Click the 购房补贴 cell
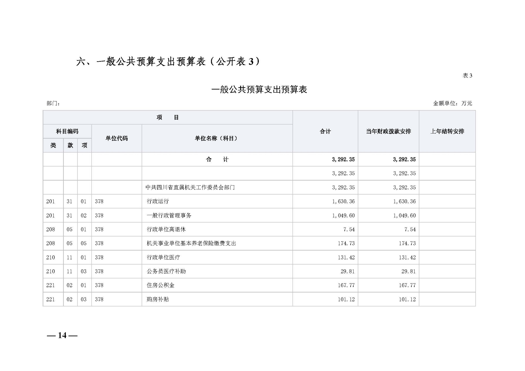Image resolution: width=525 pixels, height=371 pixels. point(158,299)
